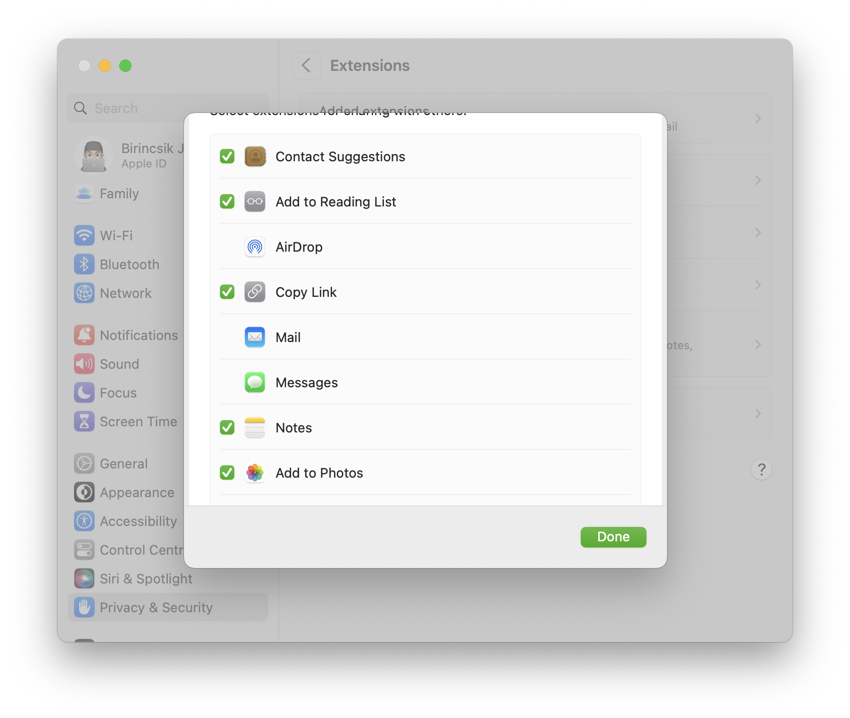Uncheck the Contact Suggestions checkbox

227,156
